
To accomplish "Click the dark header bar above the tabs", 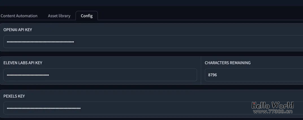I will tap(151, 3).
